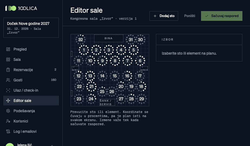Open the Ulaz / check-in scan icon
The height and width of the screenshot is (146, 250).
8,90
